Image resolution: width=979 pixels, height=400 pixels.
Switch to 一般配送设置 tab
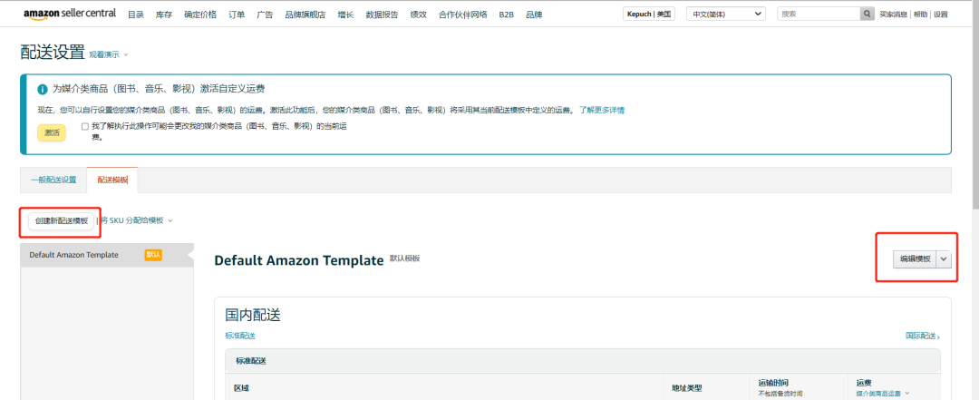(x=53, y=180)
